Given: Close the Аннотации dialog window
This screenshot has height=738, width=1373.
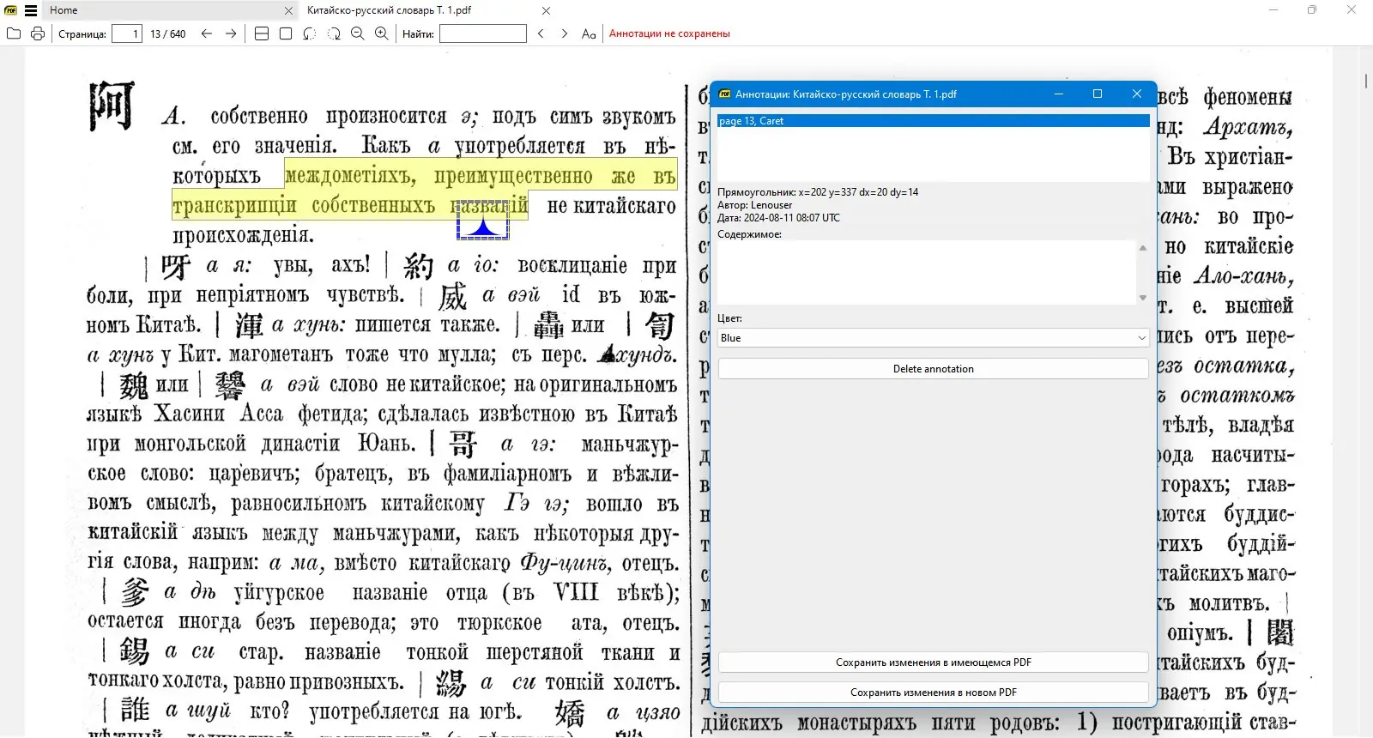Looking at the screenshot, I should (x=1137, y=94).
